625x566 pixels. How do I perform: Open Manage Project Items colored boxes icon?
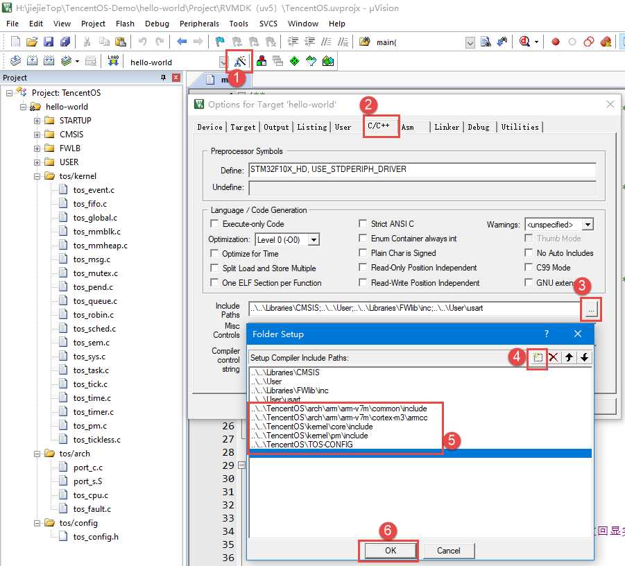(x=262, y=61)
